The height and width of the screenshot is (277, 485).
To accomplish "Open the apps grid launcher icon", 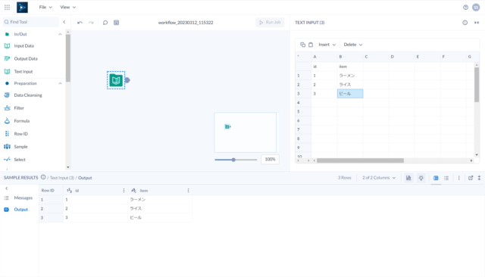I will point(7,7).
